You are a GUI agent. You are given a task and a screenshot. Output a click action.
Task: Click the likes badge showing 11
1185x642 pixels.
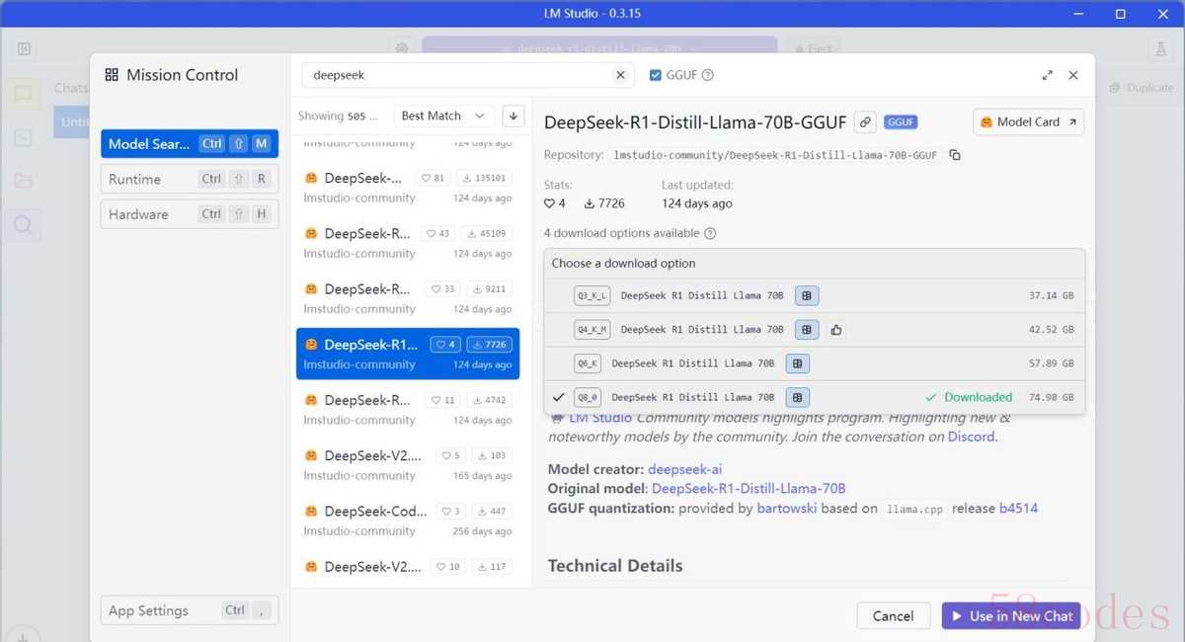tap(443, 400)
